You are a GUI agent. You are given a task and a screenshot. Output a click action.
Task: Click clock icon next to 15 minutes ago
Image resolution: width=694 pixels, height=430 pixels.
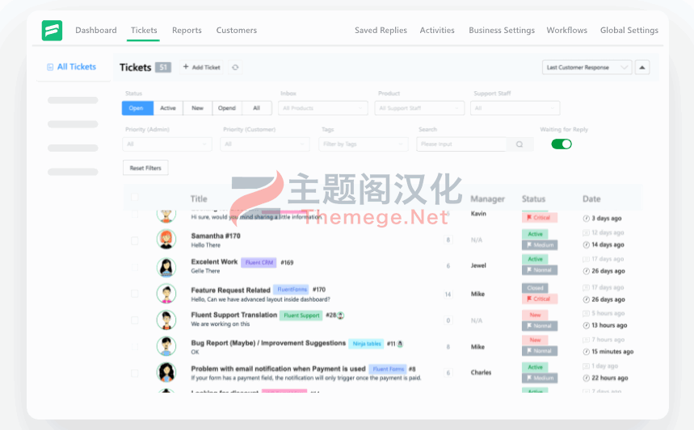(x=586, y=352)
